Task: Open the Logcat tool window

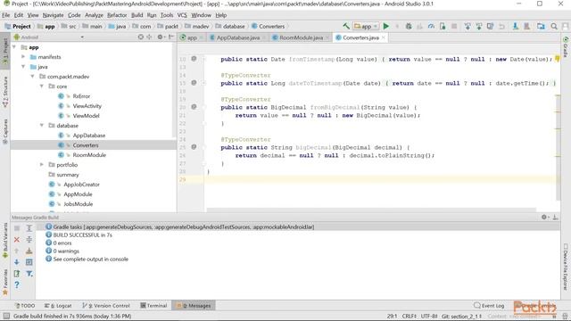Action: click(58, 305)
